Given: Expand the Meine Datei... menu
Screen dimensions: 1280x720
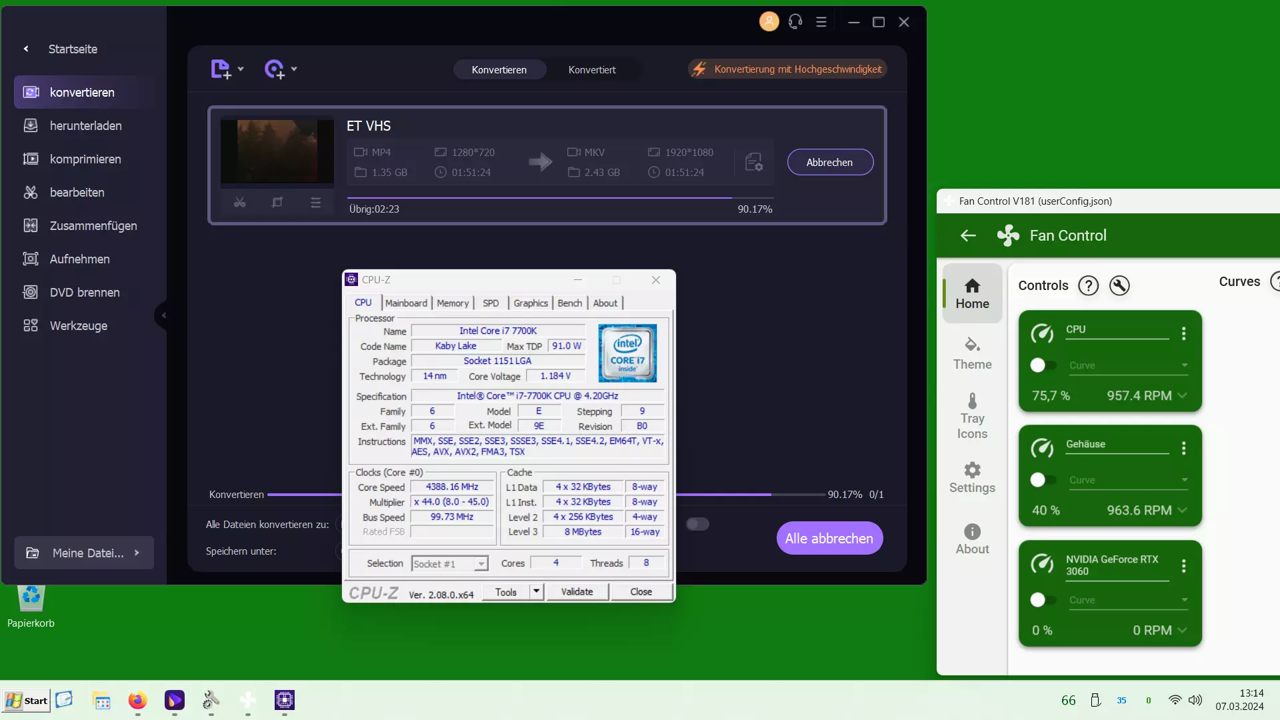Looking at the screenshot, I should point(84,553).
